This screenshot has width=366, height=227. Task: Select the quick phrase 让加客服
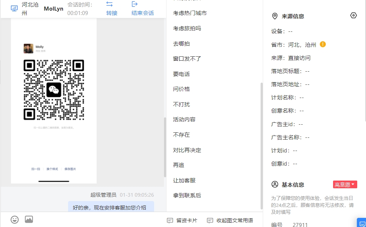(x=184, y=180)
